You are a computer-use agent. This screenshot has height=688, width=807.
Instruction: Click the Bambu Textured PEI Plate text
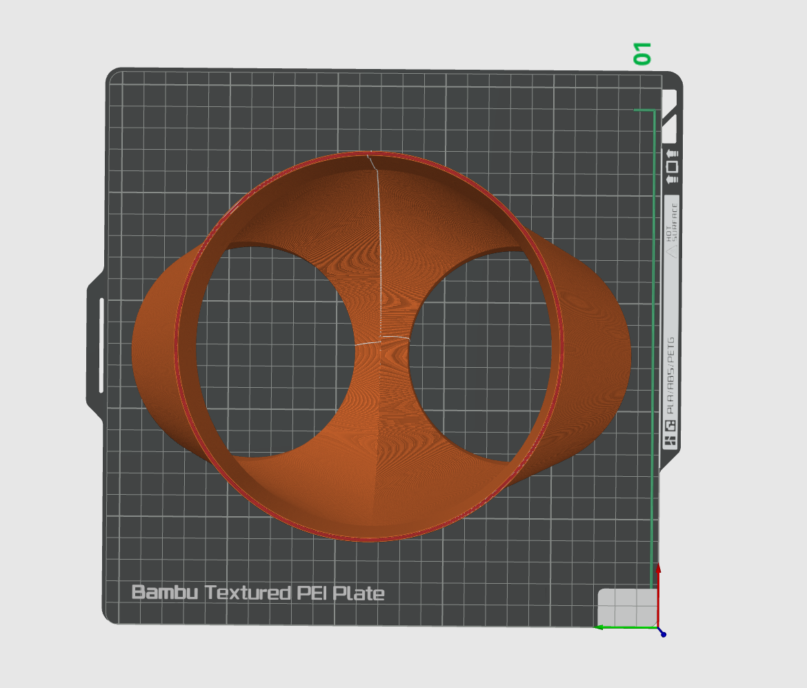(x=257, y=593)
